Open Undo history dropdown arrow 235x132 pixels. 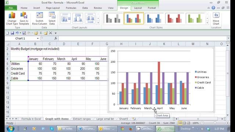click(x=20, y=33)
